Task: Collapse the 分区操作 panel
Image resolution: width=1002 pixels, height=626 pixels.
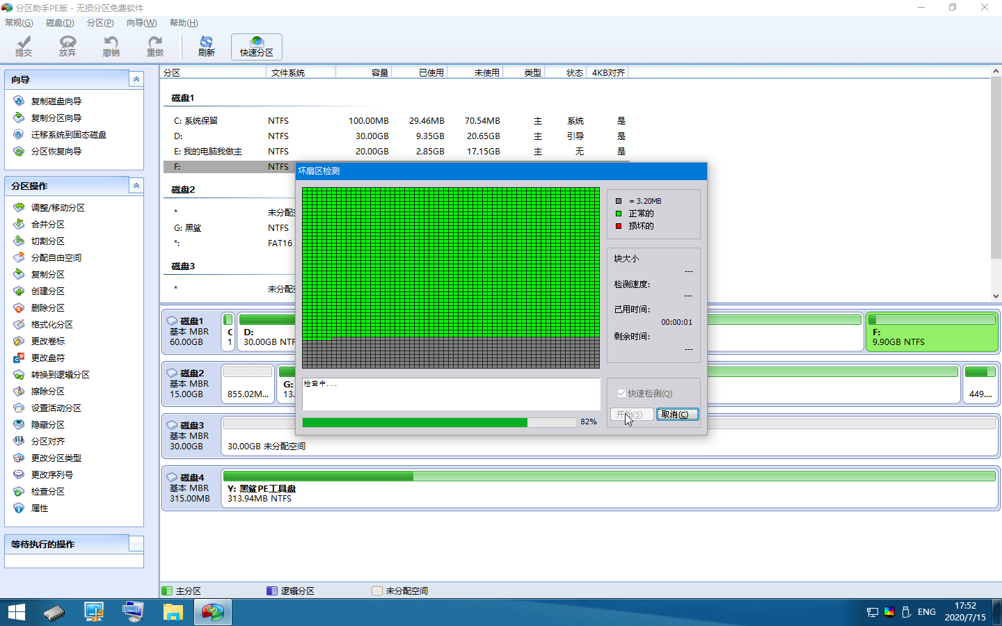Action: point(136,186)
